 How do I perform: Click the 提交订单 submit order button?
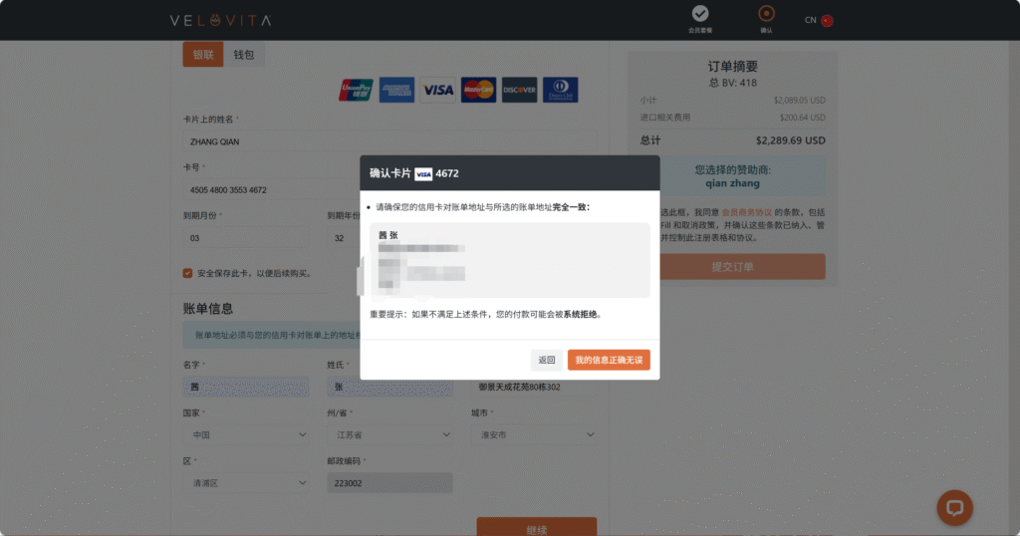pos(732,267)
